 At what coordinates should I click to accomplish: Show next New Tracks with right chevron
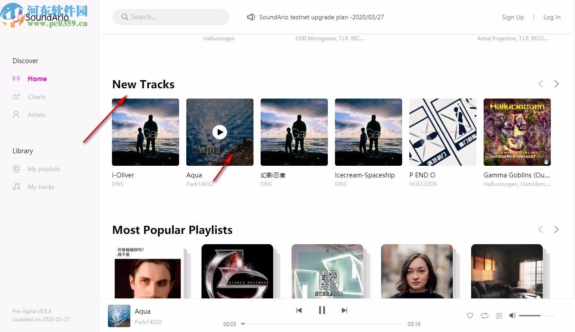coord(557,84)
